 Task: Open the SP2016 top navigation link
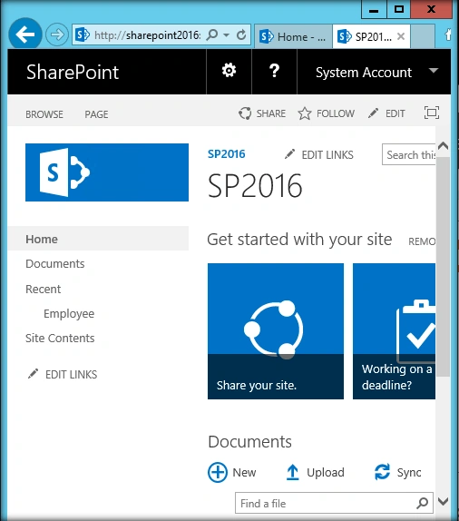tap(226, 154)
